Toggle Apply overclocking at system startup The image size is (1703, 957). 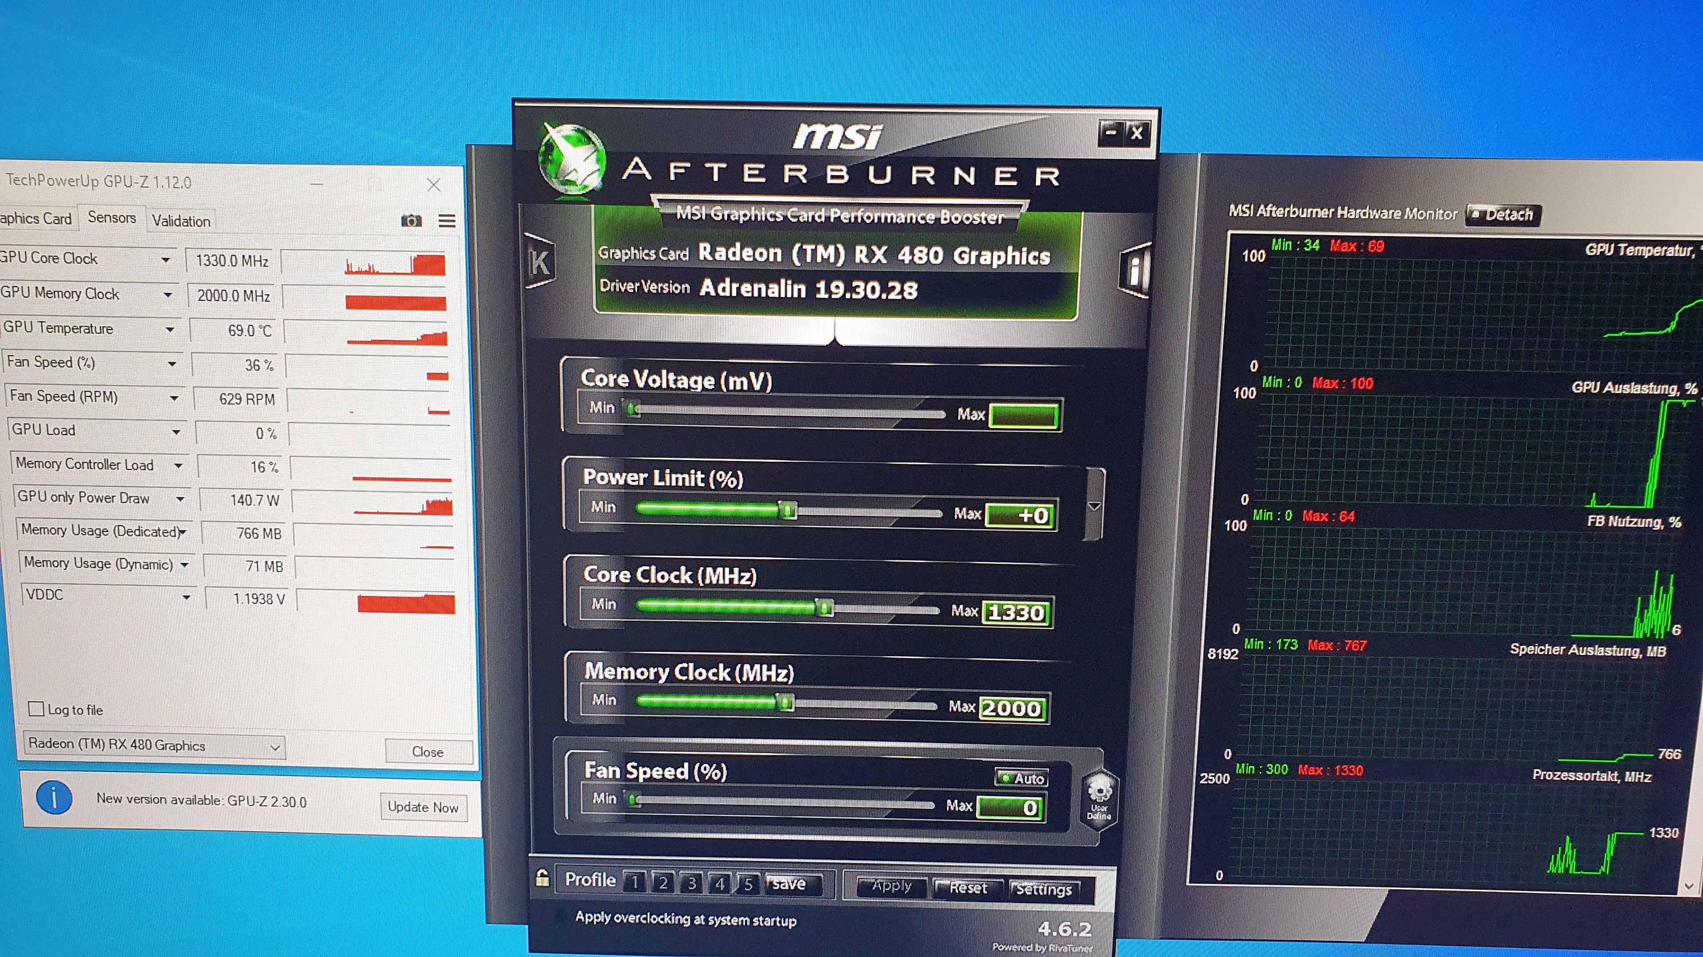(x=561, y=916)
